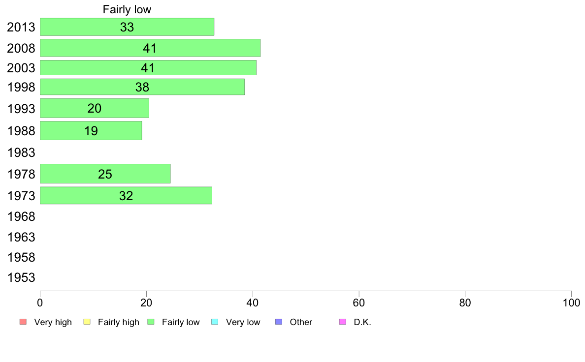Click the Fairly high yellow legend swatch
The image size is (585, 362).
click(87, 322)
